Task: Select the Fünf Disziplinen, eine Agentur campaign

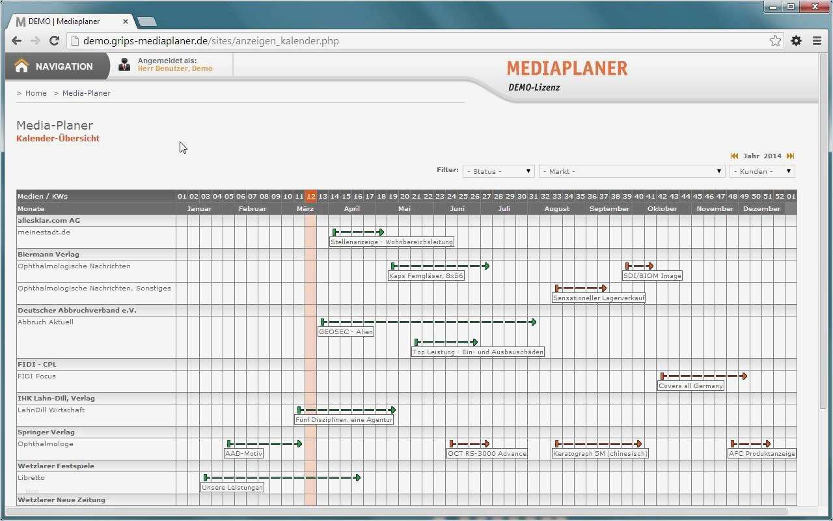Action: tap(344, 419)
